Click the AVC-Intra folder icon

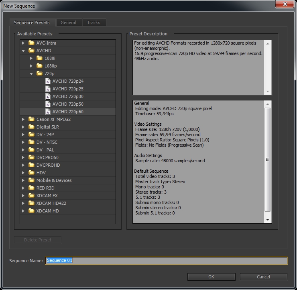(x=31, y=43)
